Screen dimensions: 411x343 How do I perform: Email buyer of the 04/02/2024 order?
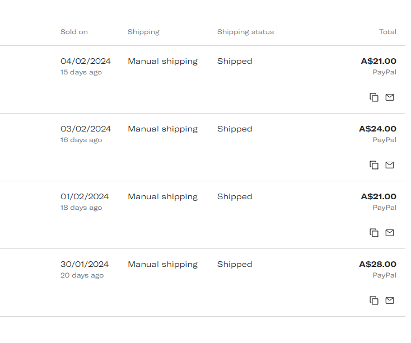coord(390,97)
